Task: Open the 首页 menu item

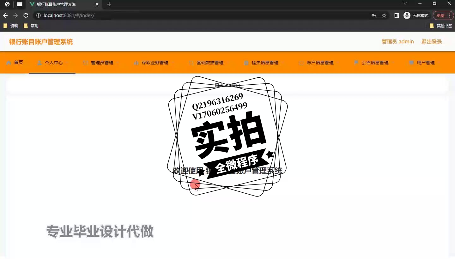Action: click(15, 63)
